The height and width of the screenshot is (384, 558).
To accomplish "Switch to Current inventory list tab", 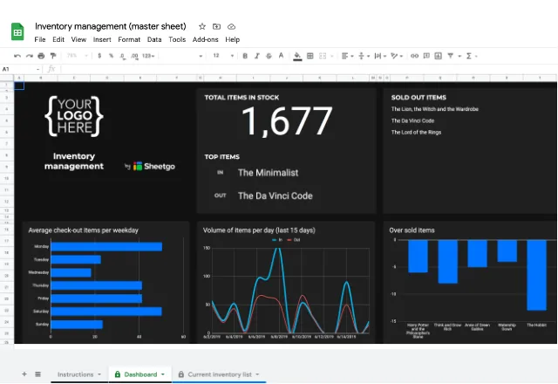I will [x=220, y=374].
